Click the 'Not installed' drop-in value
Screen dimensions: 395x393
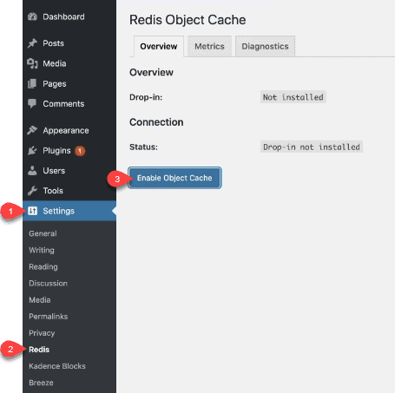(293, 97)
